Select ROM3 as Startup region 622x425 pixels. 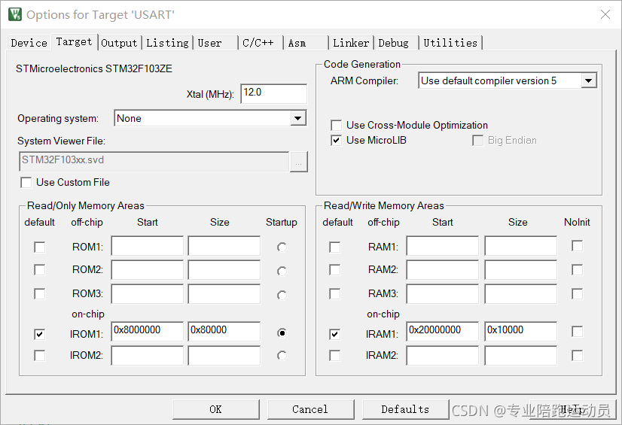coord(282,295)
